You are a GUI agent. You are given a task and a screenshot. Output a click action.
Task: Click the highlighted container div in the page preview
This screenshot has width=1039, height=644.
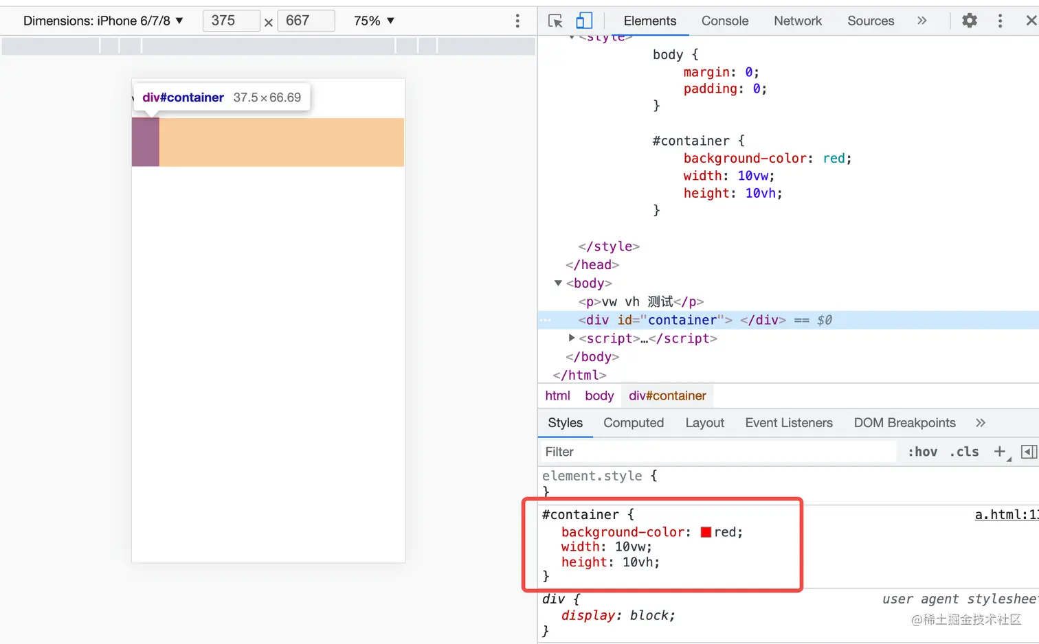point(145,142)
